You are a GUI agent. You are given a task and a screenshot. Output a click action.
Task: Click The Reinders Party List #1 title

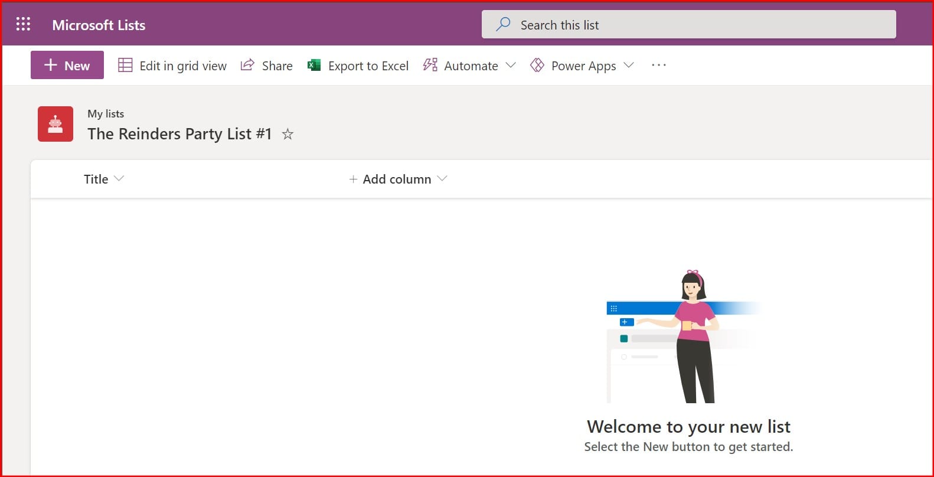179,134
